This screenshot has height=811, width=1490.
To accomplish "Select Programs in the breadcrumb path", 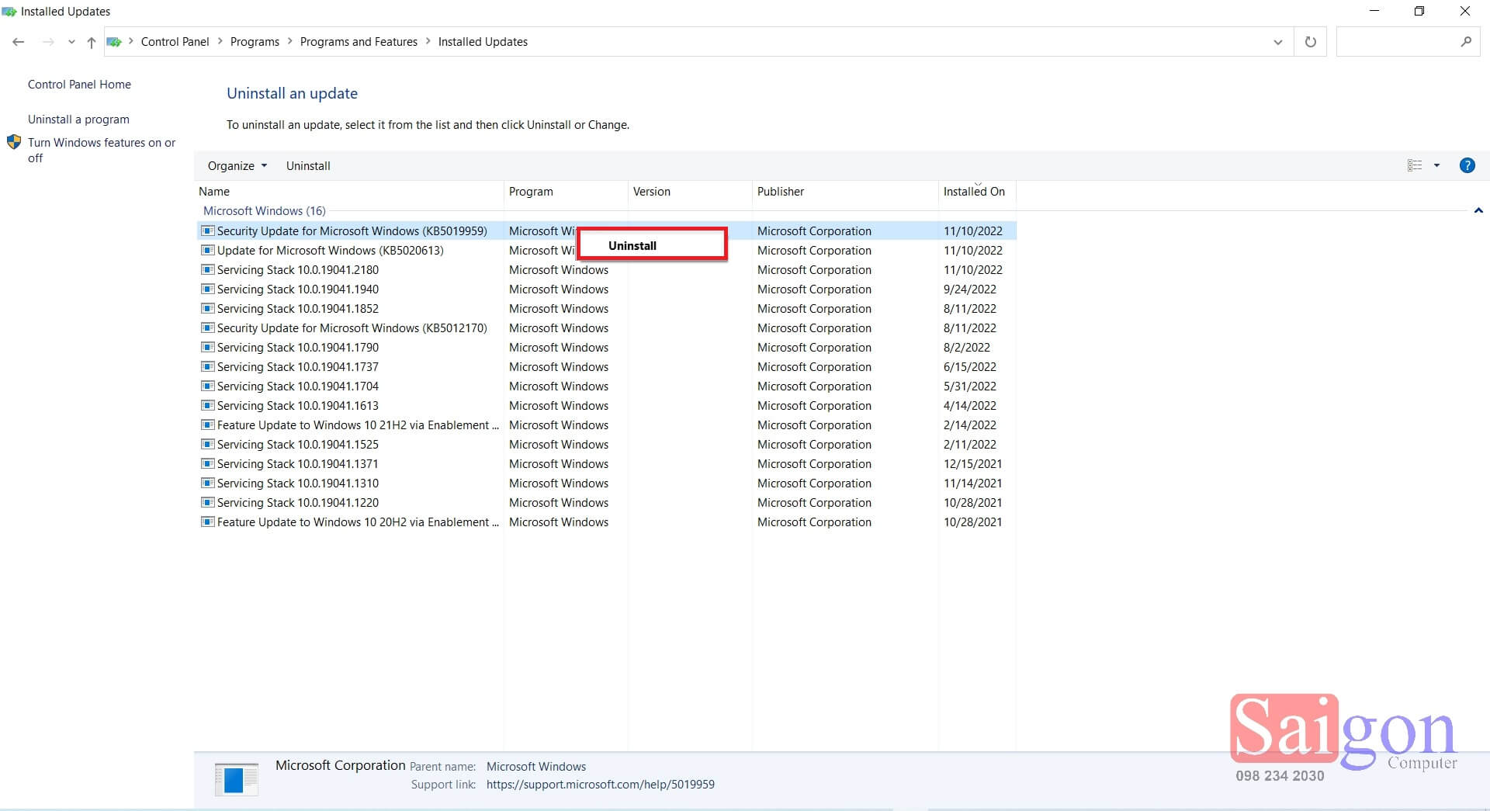I will pyautogui.click(x=255, y=42).
